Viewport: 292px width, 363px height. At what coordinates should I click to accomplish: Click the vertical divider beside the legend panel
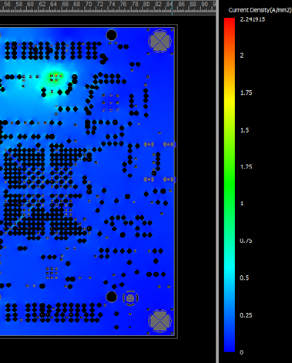click(x=217, y=181)
